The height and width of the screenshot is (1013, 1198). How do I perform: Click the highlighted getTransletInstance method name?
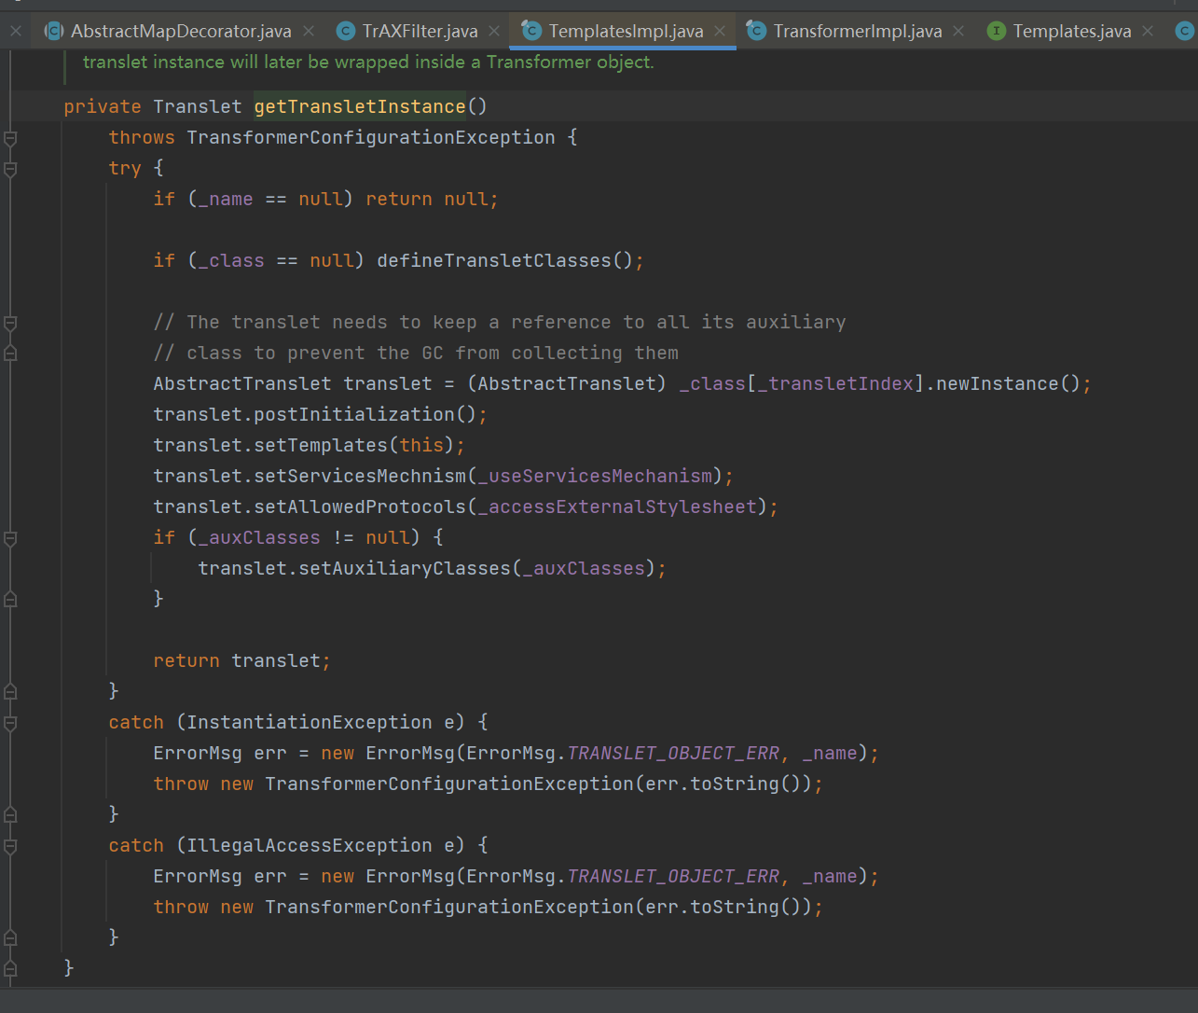point(360,106)
